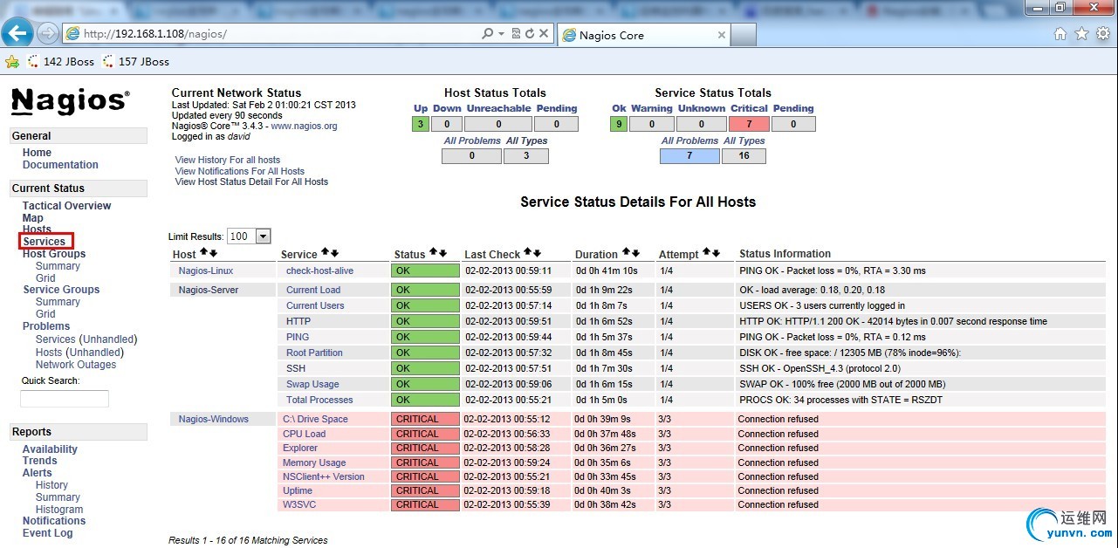Open the Swap Usage service link

(312, 384)
